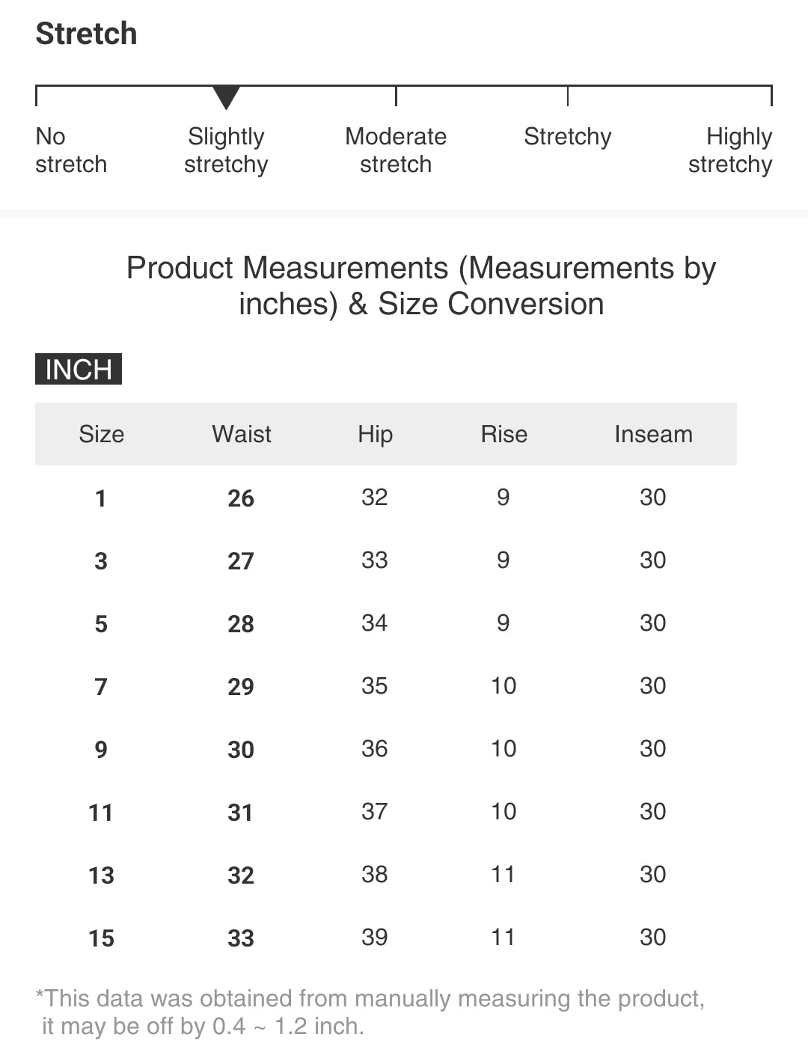Click the "Moderate stretch" scale label
Viewport: 808px width, 1064px height.
click(x=396, y=150)
